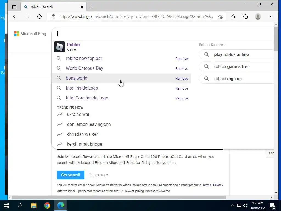Viewport: 281px width, 211px height.
Task: Choose trending 'kerch strait bridge'
Action: pos(85,144)
